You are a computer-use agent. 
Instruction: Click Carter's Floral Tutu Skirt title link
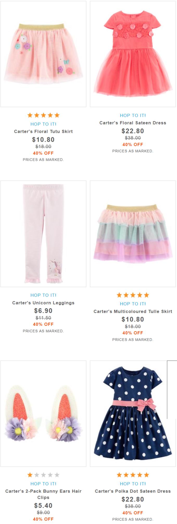[43, 132]
